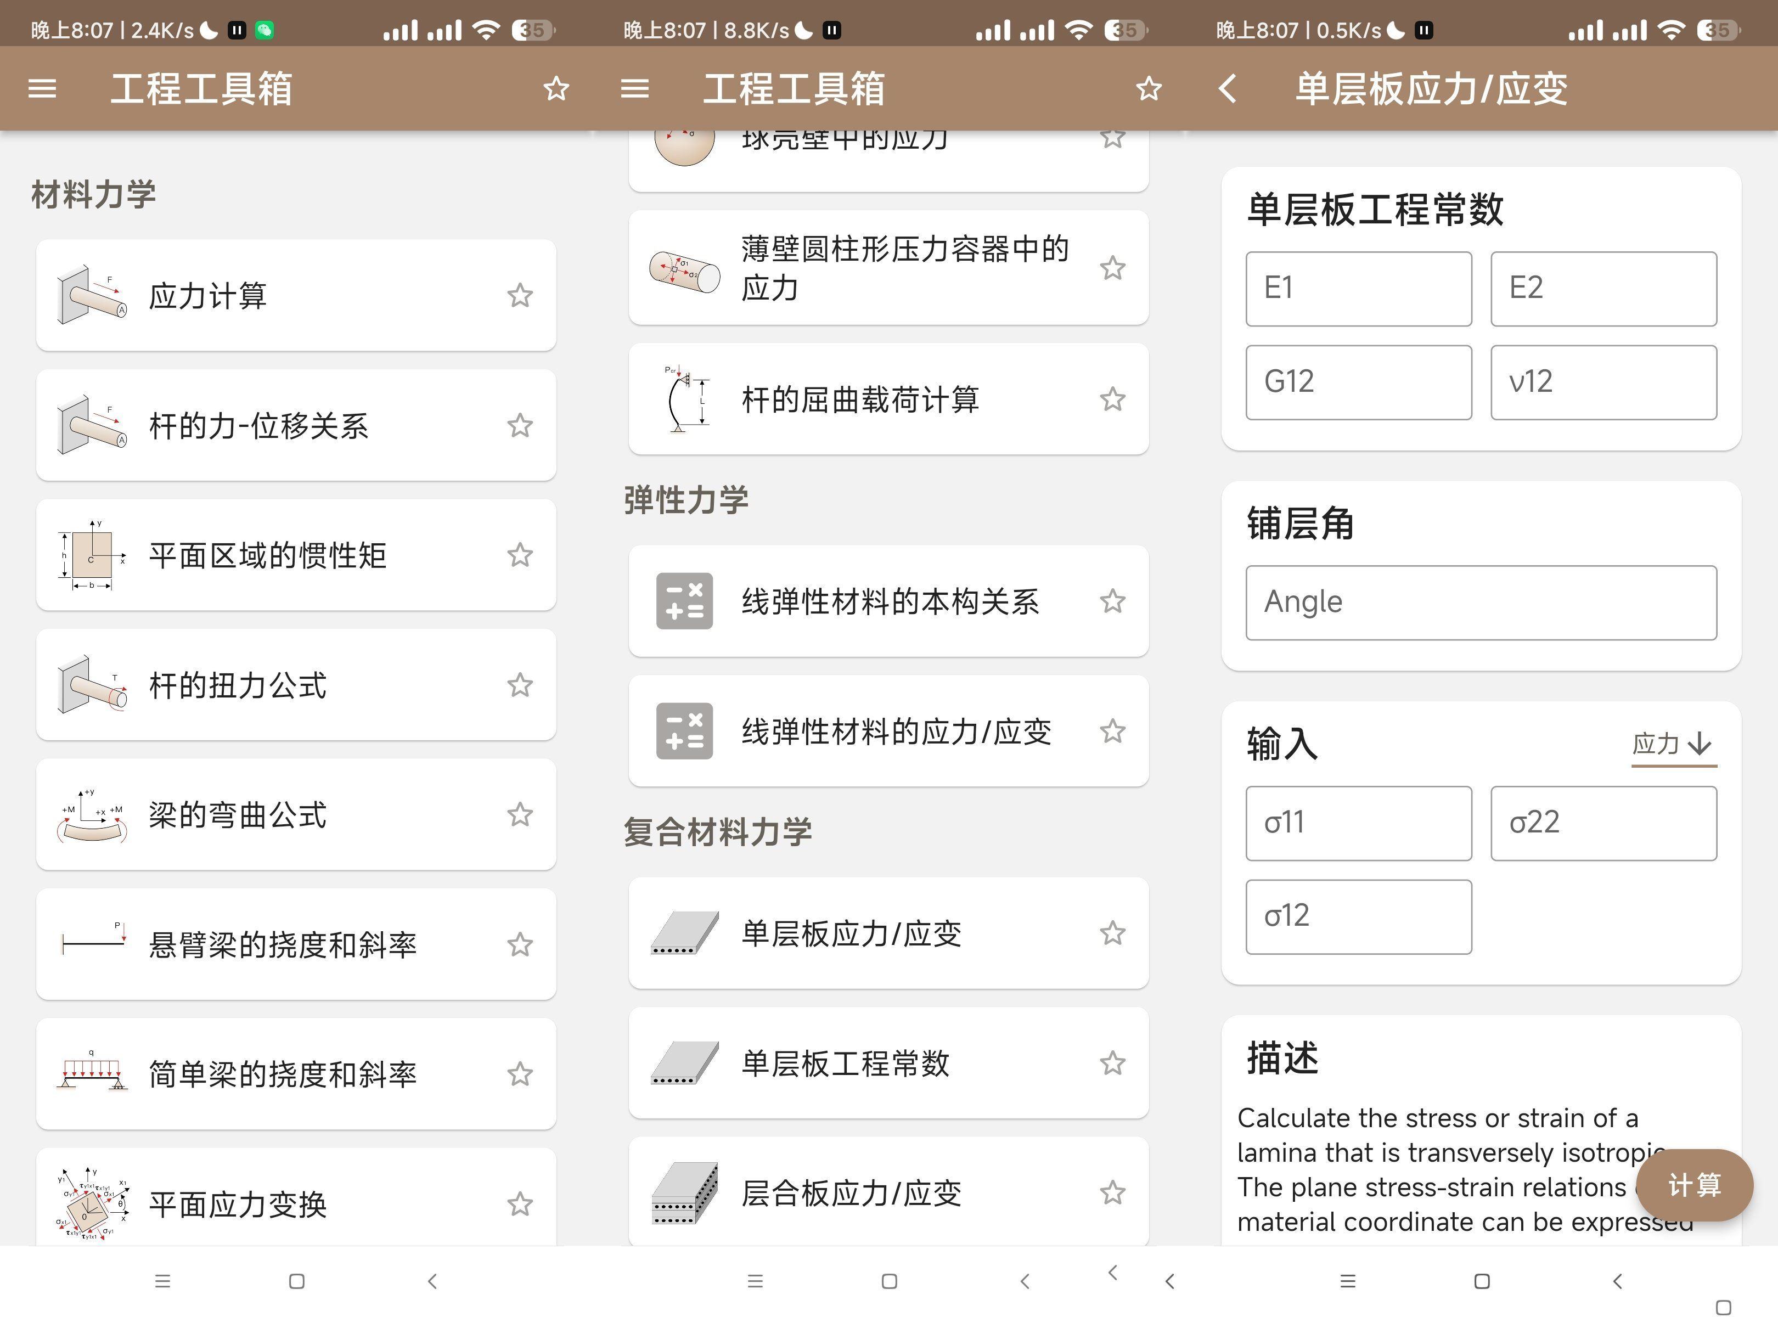Select 悬臂梁的挠度和斜率 list item
The width and height of the screenshot is (1778, 1317).
coord(283,945)
